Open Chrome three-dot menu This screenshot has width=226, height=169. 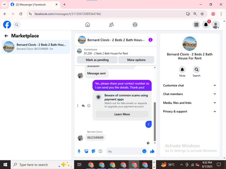coord(221,14)
